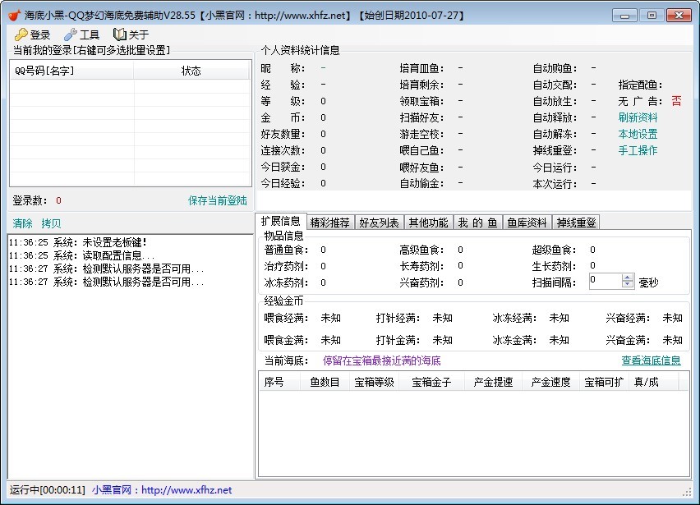Select the 掉线重登 tab
Screen dimensions: 700x505
[x=576, y=223]
